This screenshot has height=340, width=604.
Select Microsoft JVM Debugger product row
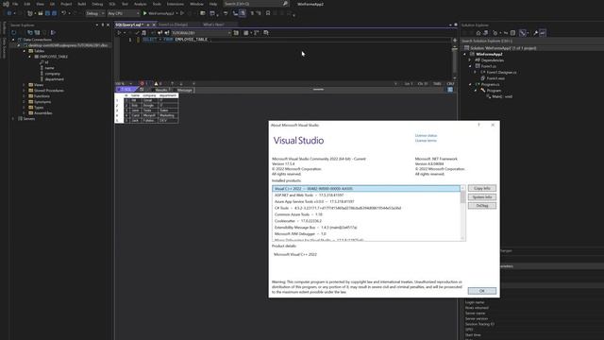point(366,234)
